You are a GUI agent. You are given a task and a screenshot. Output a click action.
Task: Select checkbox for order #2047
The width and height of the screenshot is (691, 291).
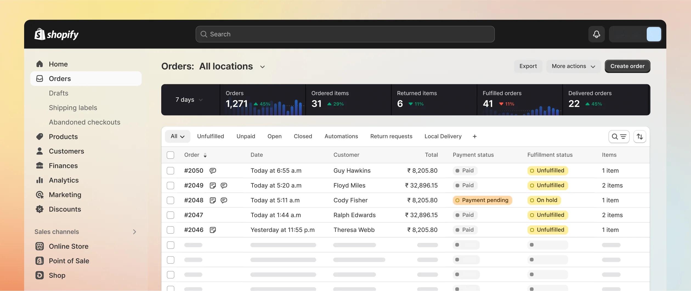(171, 215)
